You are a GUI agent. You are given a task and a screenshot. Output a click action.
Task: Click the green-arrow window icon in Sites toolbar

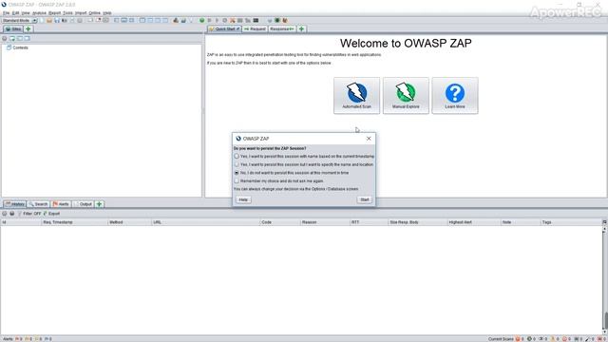12,38
